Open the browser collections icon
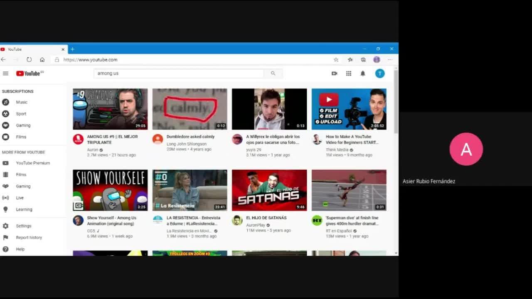Viewport: 532px width, 299px height. pyautogui.click(x=363, y=60)
